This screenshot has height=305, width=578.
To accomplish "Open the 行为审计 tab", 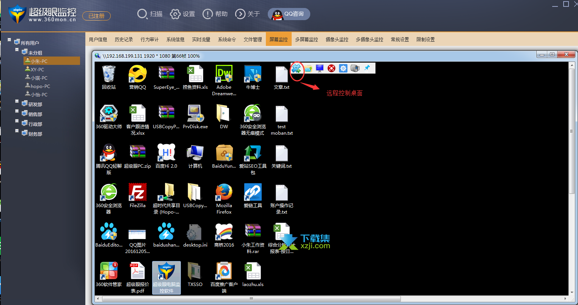I will 150,39.
